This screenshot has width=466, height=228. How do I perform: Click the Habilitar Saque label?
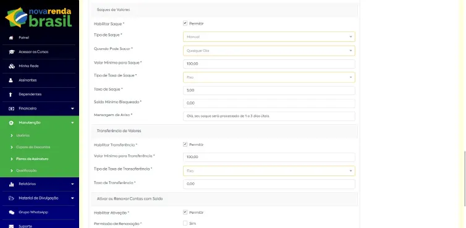(109, 23)
